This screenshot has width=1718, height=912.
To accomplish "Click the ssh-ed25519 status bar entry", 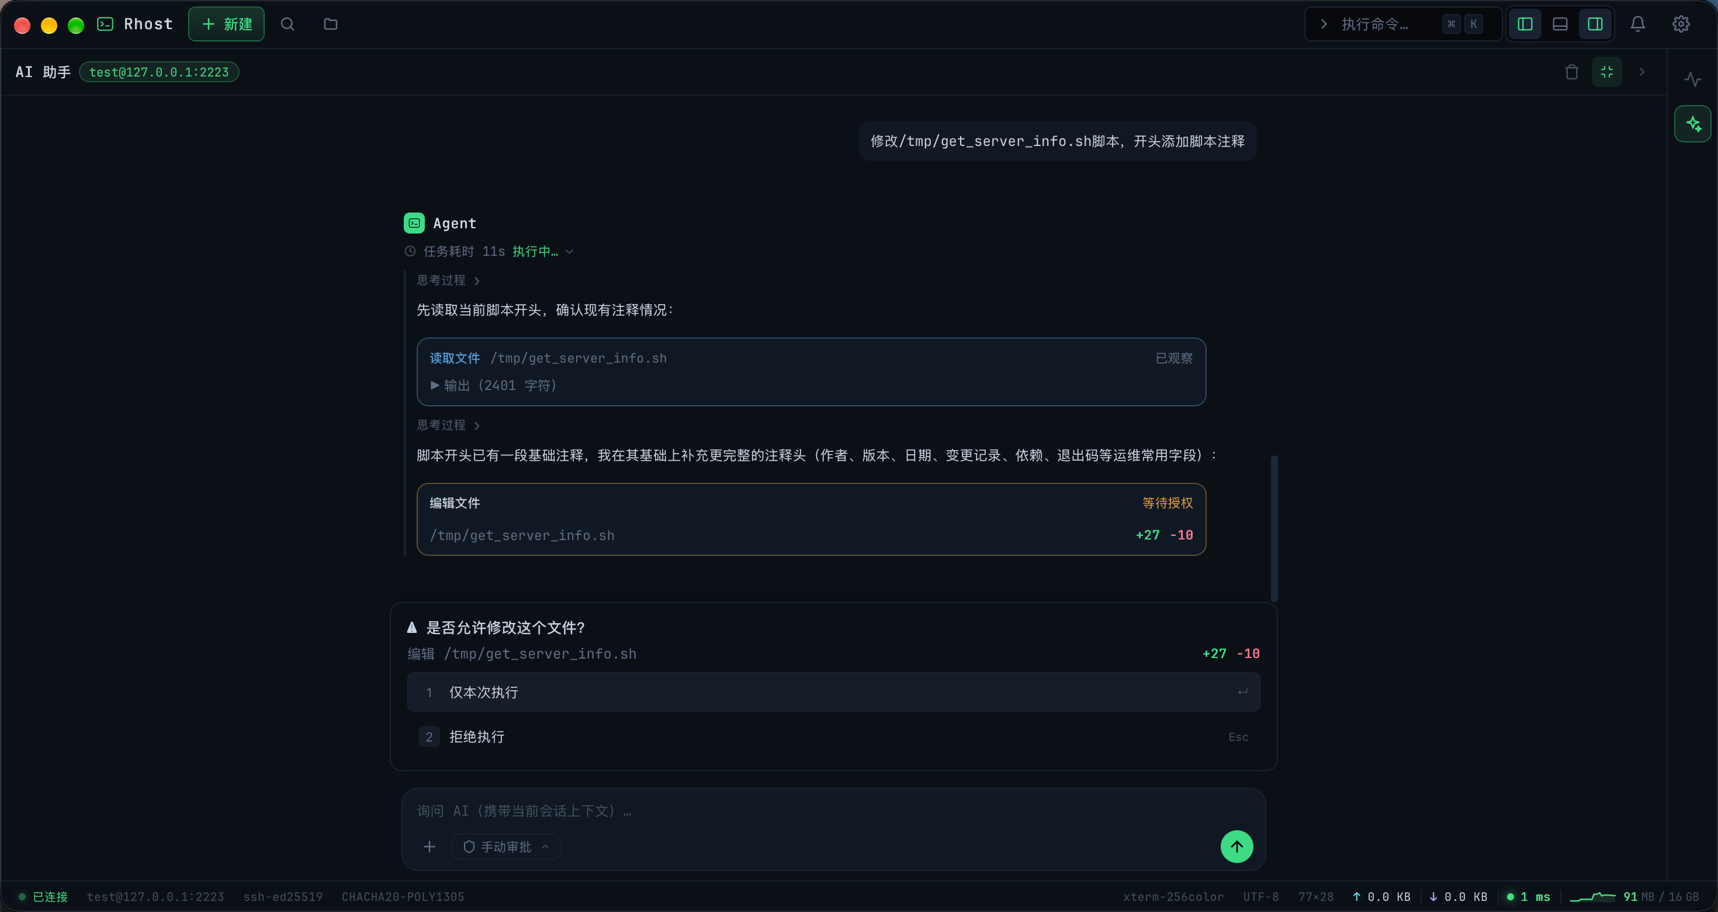I will pyautogui.click(x=283, y=897).
